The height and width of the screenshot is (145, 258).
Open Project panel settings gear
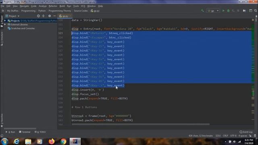coord(50,16)
